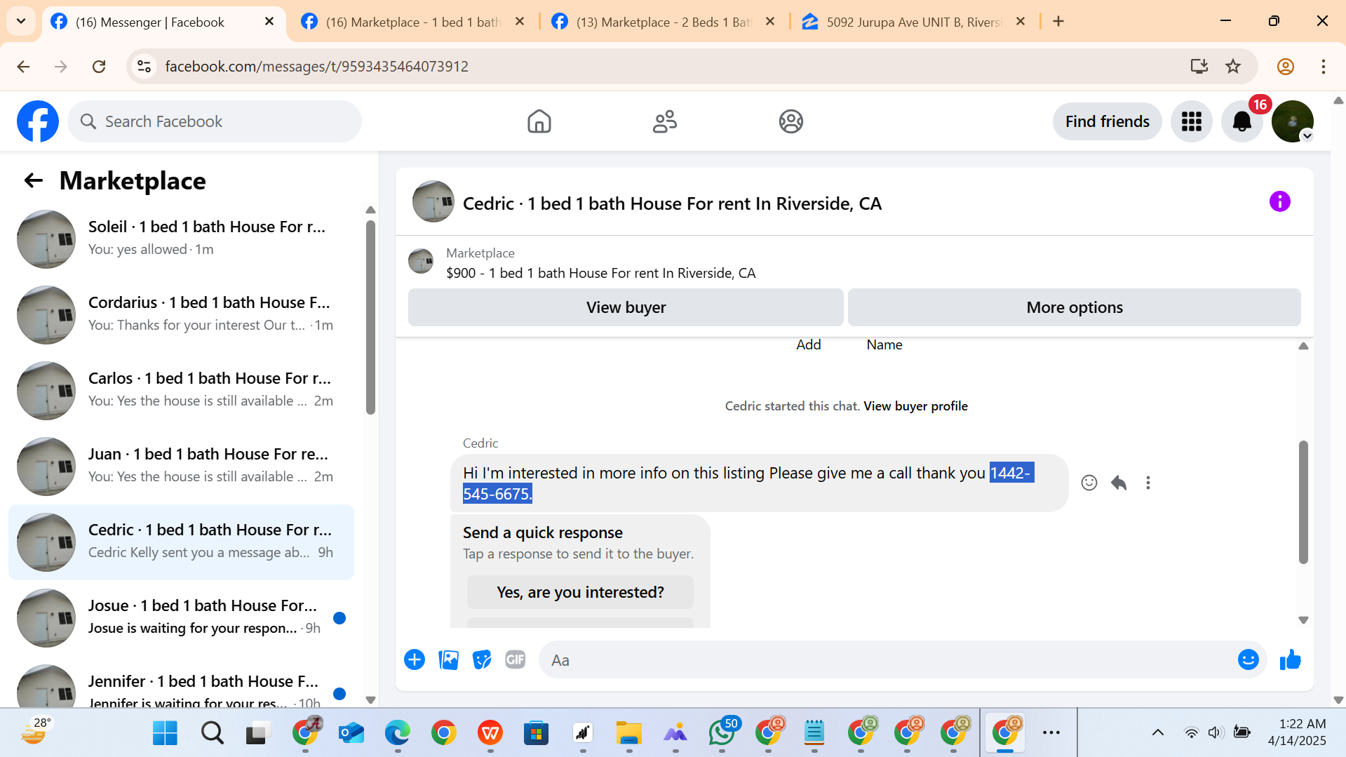Open the Chrome three-dot menu

[1324, 67]
